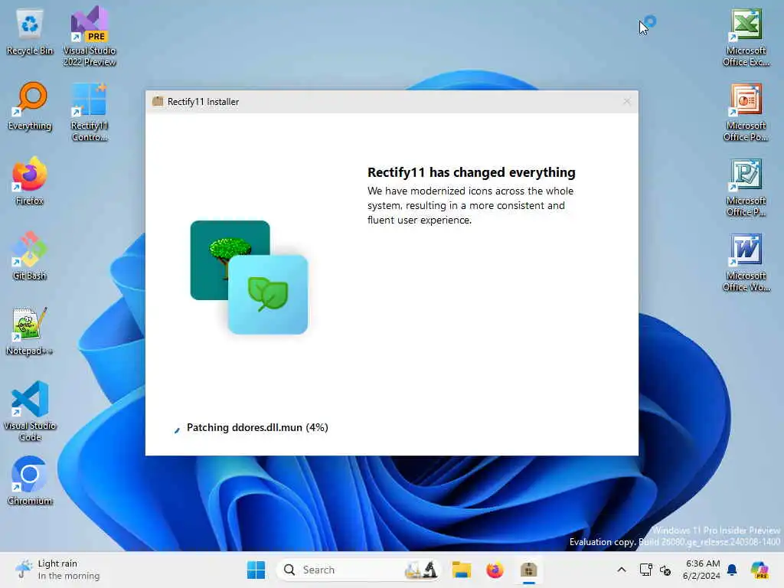This screenshot has width=784, height=588.
Task: Select the Everything search shortcut
Action: pyautogui.click(x=30, y=106)
